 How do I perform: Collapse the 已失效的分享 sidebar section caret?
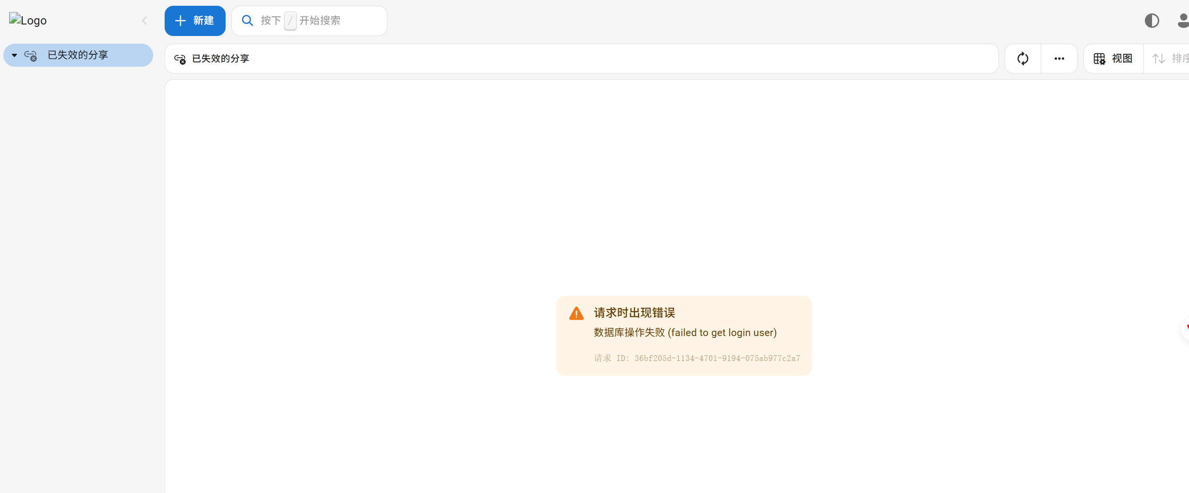pyautogui.click(x=13, y=55)
